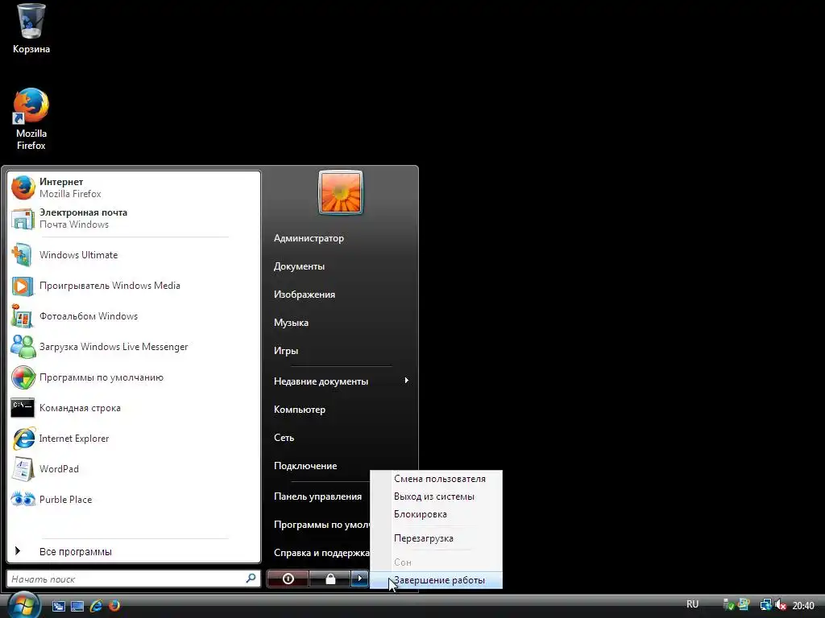Open WordPad
This screenshot has width=825, height=618.
[134, 469]
